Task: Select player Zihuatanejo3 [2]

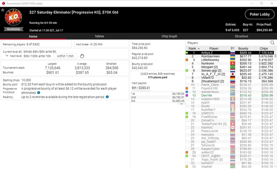Action: click(x=230, y=81)
